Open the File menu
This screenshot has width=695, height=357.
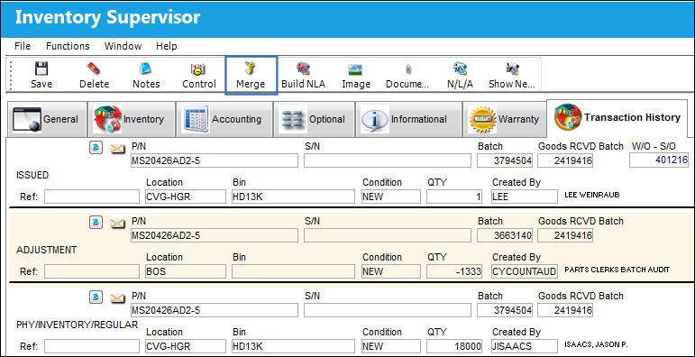coord(23,46)
